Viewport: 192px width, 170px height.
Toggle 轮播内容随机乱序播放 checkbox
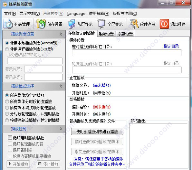[x=10, y=156]
